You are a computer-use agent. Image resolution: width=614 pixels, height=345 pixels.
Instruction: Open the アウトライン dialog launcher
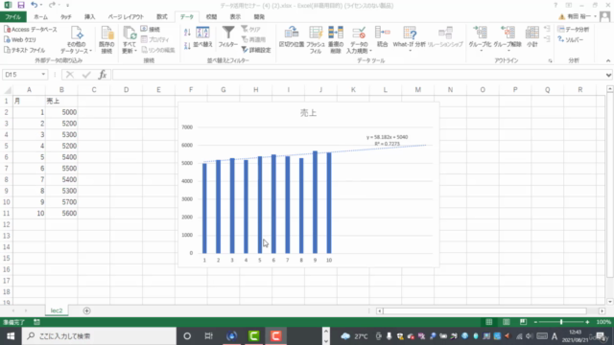point(550,61)
